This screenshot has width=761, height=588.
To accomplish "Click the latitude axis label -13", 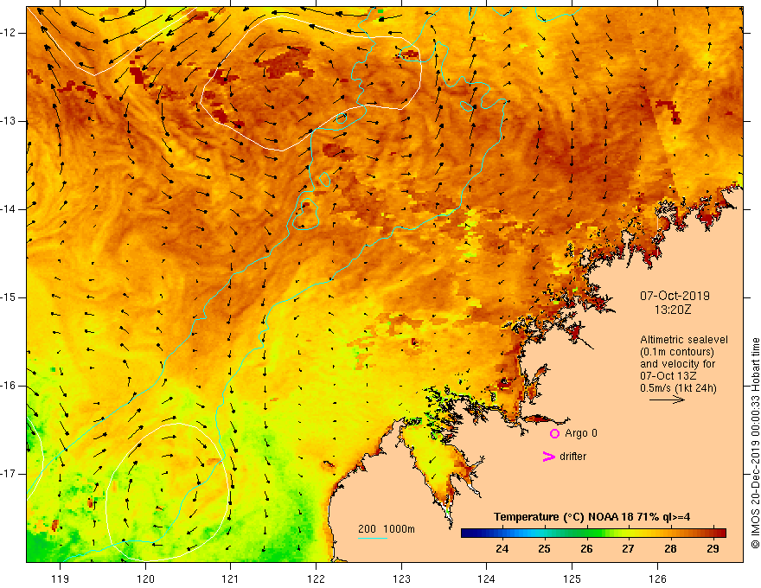I will click(x=10, y=121).
